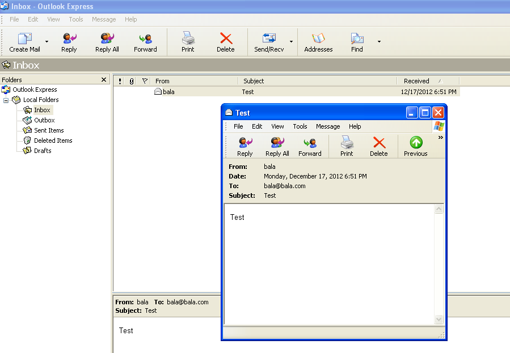
Task: Delete the open Test message
Action: click(x=379, y=146)
